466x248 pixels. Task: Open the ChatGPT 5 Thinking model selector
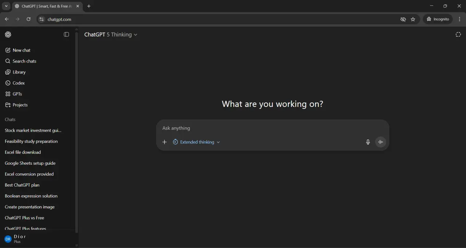(111, 35)
